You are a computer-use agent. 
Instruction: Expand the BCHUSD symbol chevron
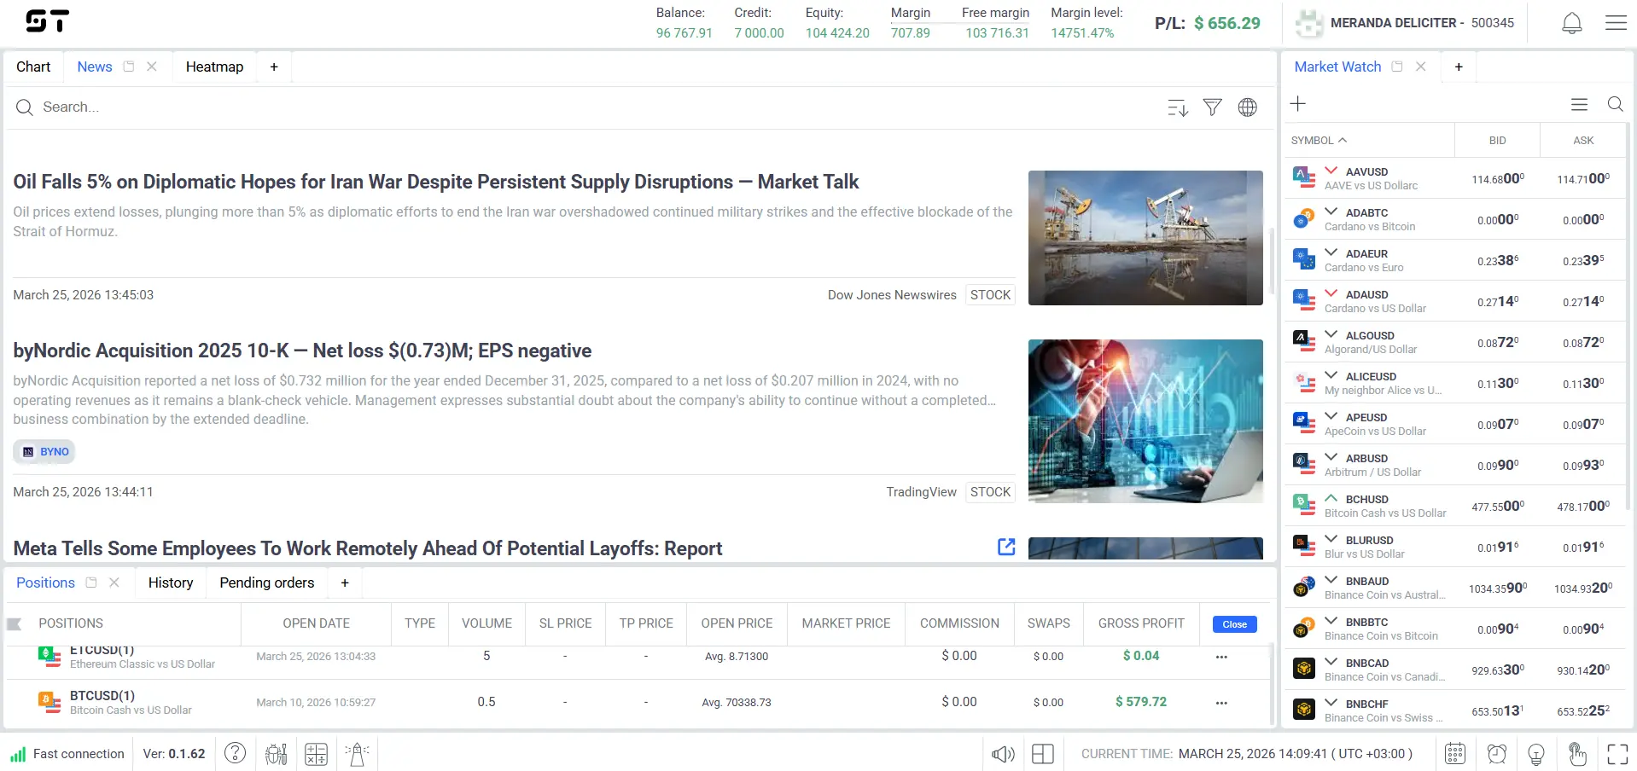pos(1331,498)
